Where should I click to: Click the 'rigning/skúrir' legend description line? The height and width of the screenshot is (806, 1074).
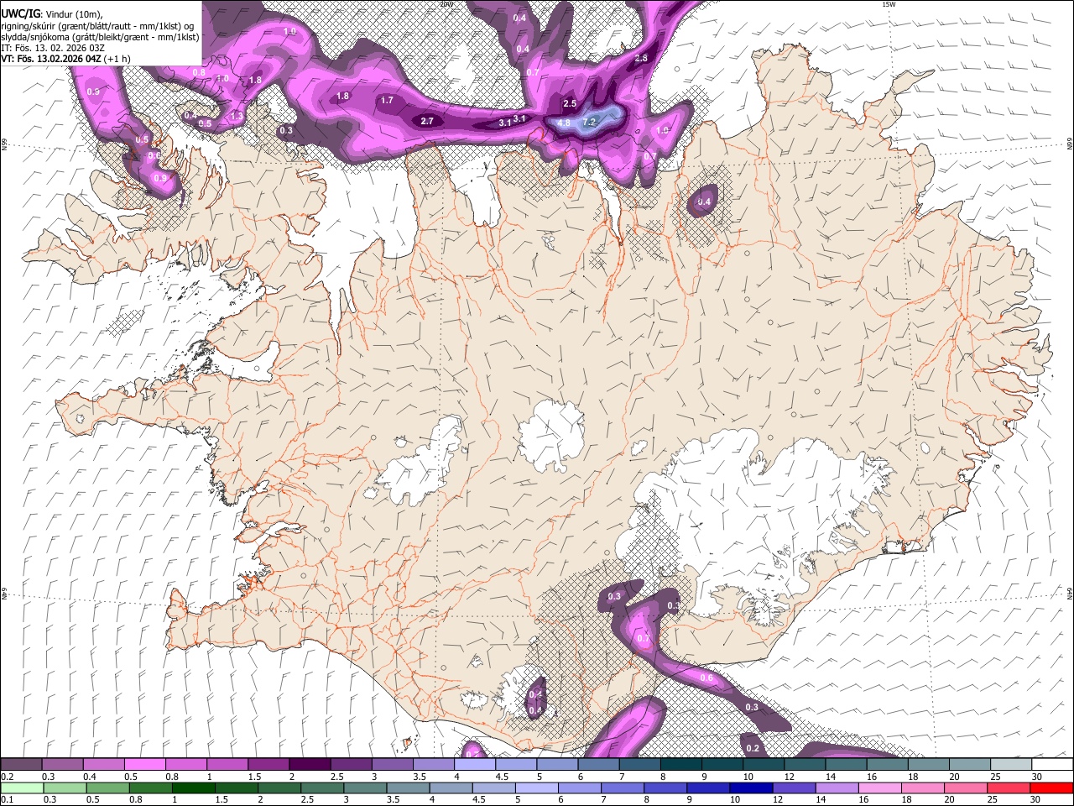[97, 25]
